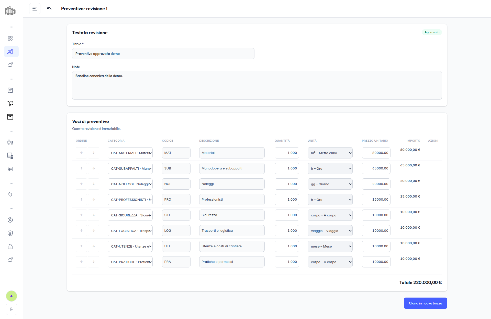Open the plug integrations icon in sidebar

click(x=10, y=194)
